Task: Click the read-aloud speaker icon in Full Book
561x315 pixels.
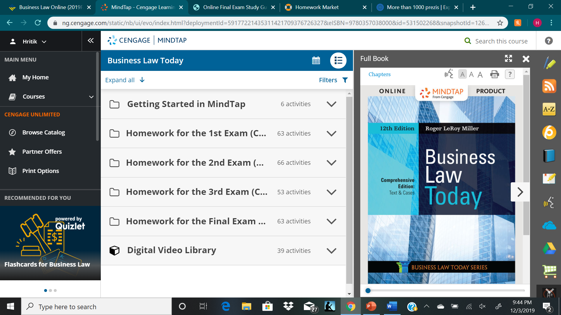Action: coord(449,74)
